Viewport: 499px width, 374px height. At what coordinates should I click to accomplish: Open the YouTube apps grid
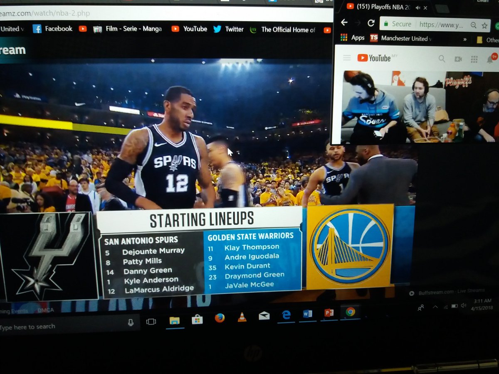point(474,59)
